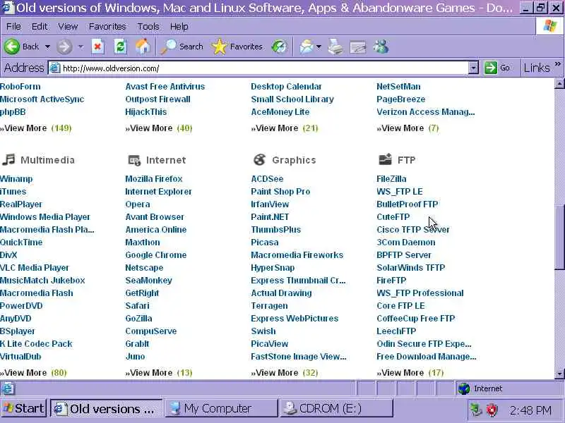Click the Start button

[x=23, y=409]
